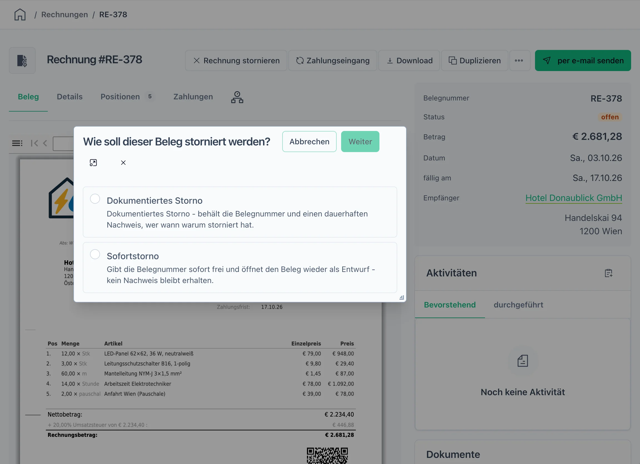Expand dialog with the pop-out icon
640x464 pixels.
click(x=93, y=163)
